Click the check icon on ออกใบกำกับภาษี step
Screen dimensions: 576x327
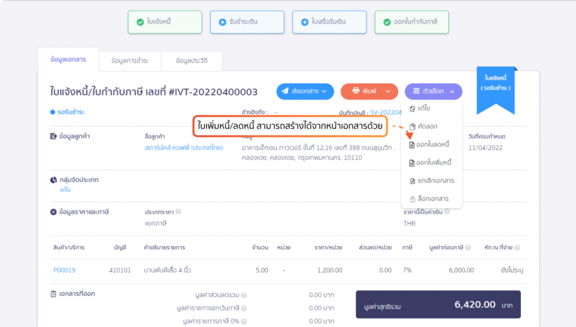(387, 22)
